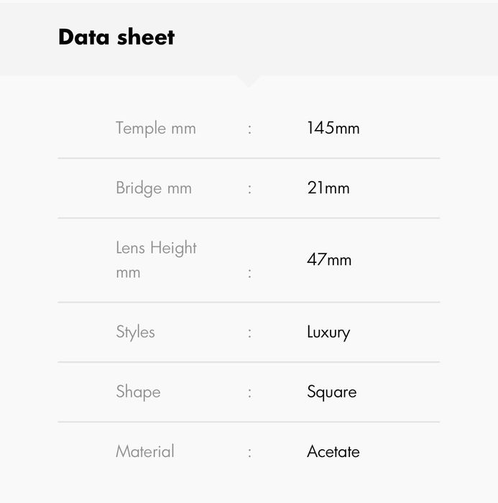This screenshot has width=498, height=503.
Task: Click the colon in the Lens Height row
Action: 249,273
